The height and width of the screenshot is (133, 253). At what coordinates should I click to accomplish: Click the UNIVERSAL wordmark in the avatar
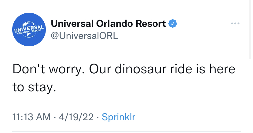(x=29, y=27)
